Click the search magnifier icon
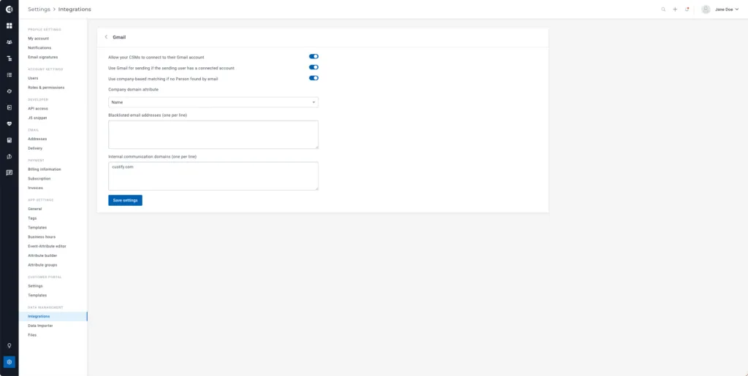This screenshot has width=748, height=376. (x=663, y=9)
